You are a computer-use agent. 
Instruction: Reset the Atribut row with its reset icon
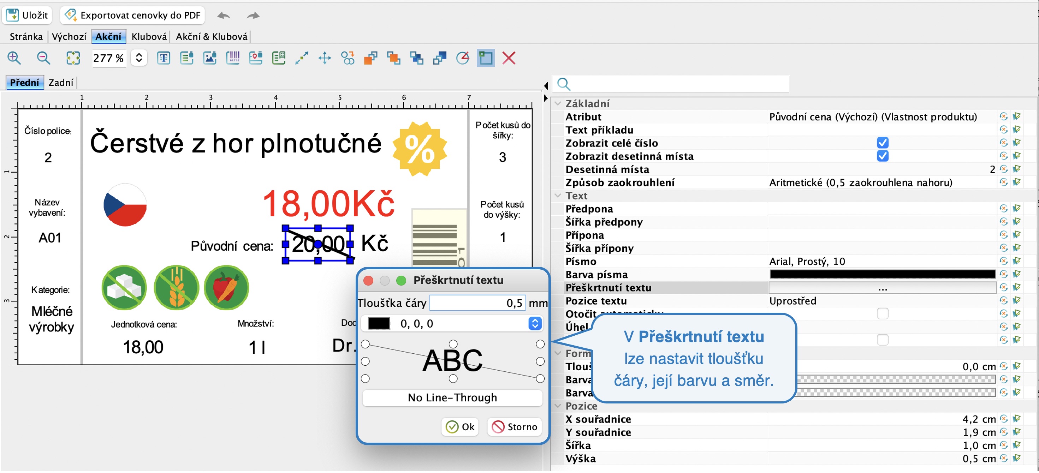[x=1004, y=117]
